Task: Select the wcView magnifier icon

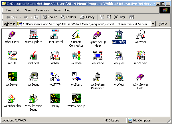Action: [x=119, y=77]
